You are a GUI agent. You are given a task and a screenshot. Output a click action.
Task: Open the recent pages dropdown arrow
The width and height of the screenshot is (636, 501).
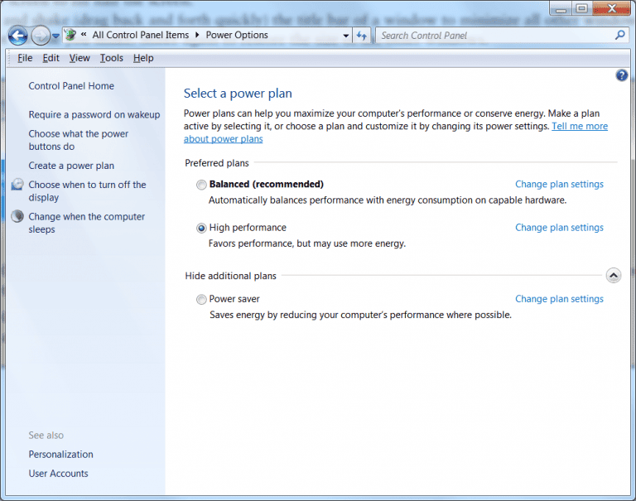[x=56, y=36]
